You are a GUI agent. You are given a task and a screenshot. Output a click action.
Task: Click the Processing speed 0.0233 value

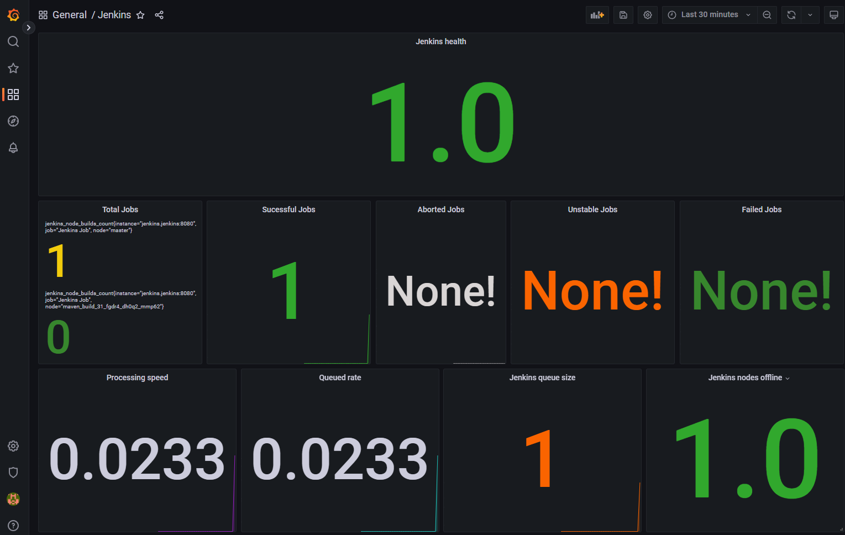137,459
